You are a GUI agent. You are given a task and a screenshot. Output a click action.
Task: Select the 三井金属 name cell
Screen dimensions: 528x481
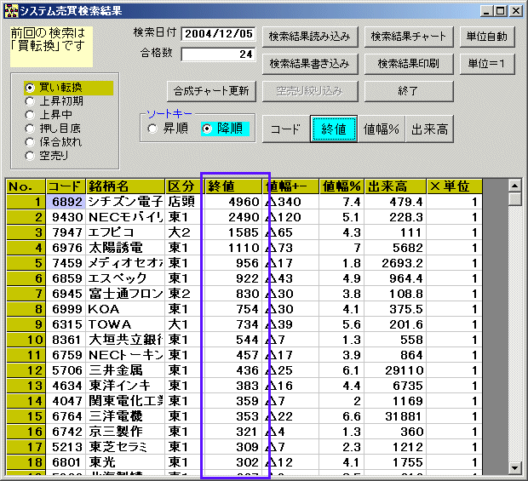(x=125, y=370)
